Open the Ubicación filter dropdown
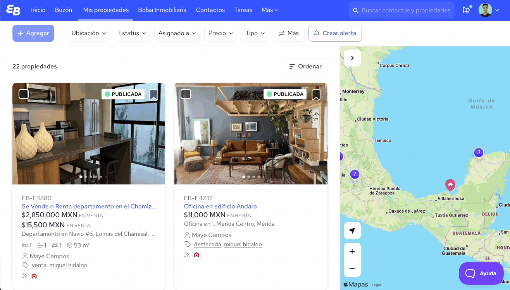 click(x=88, y=33)
